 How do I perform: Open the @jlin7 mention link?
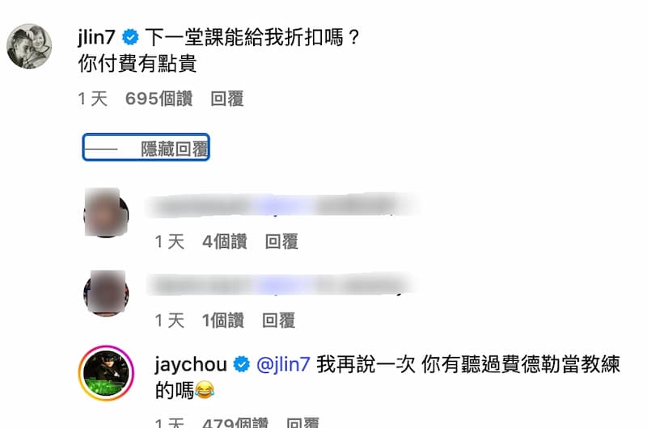point(283,364)
